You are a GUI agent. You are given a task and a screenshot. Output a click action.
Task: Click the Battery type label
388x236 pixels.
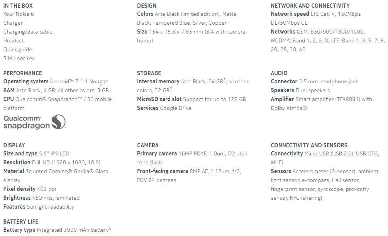19,230
